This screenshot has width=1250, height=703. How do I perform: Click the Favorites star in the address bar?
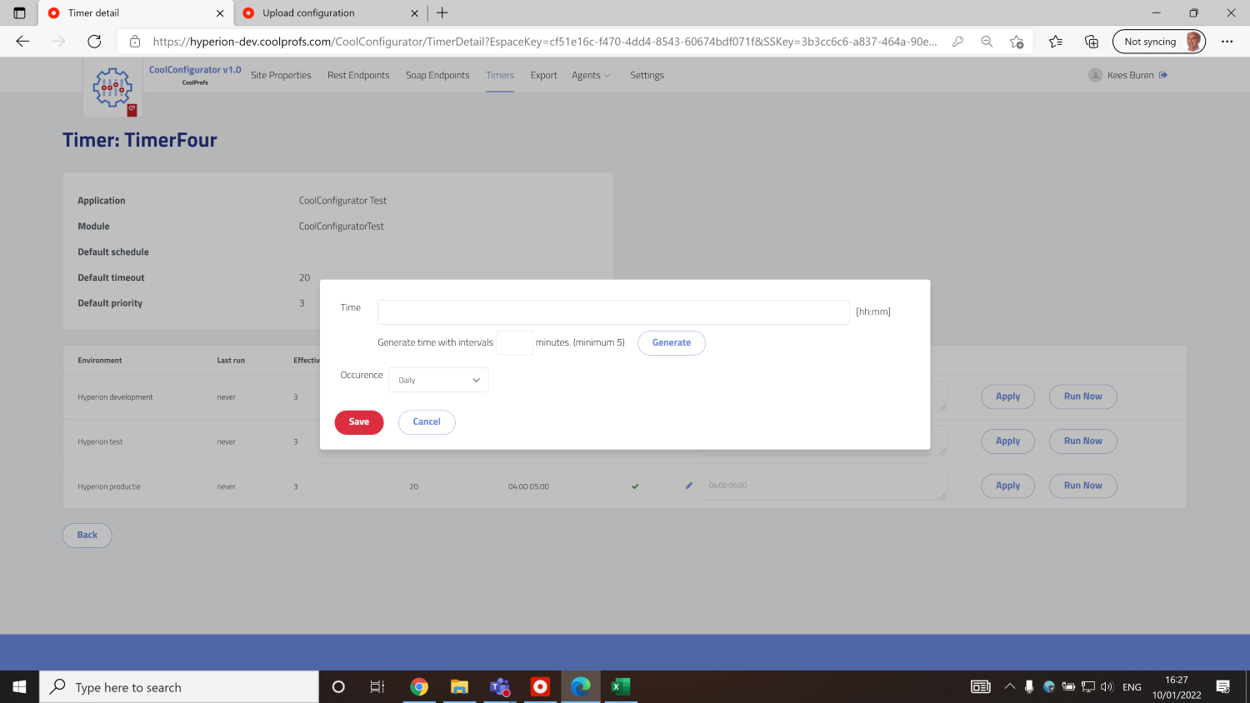[x=1017, y=40]
